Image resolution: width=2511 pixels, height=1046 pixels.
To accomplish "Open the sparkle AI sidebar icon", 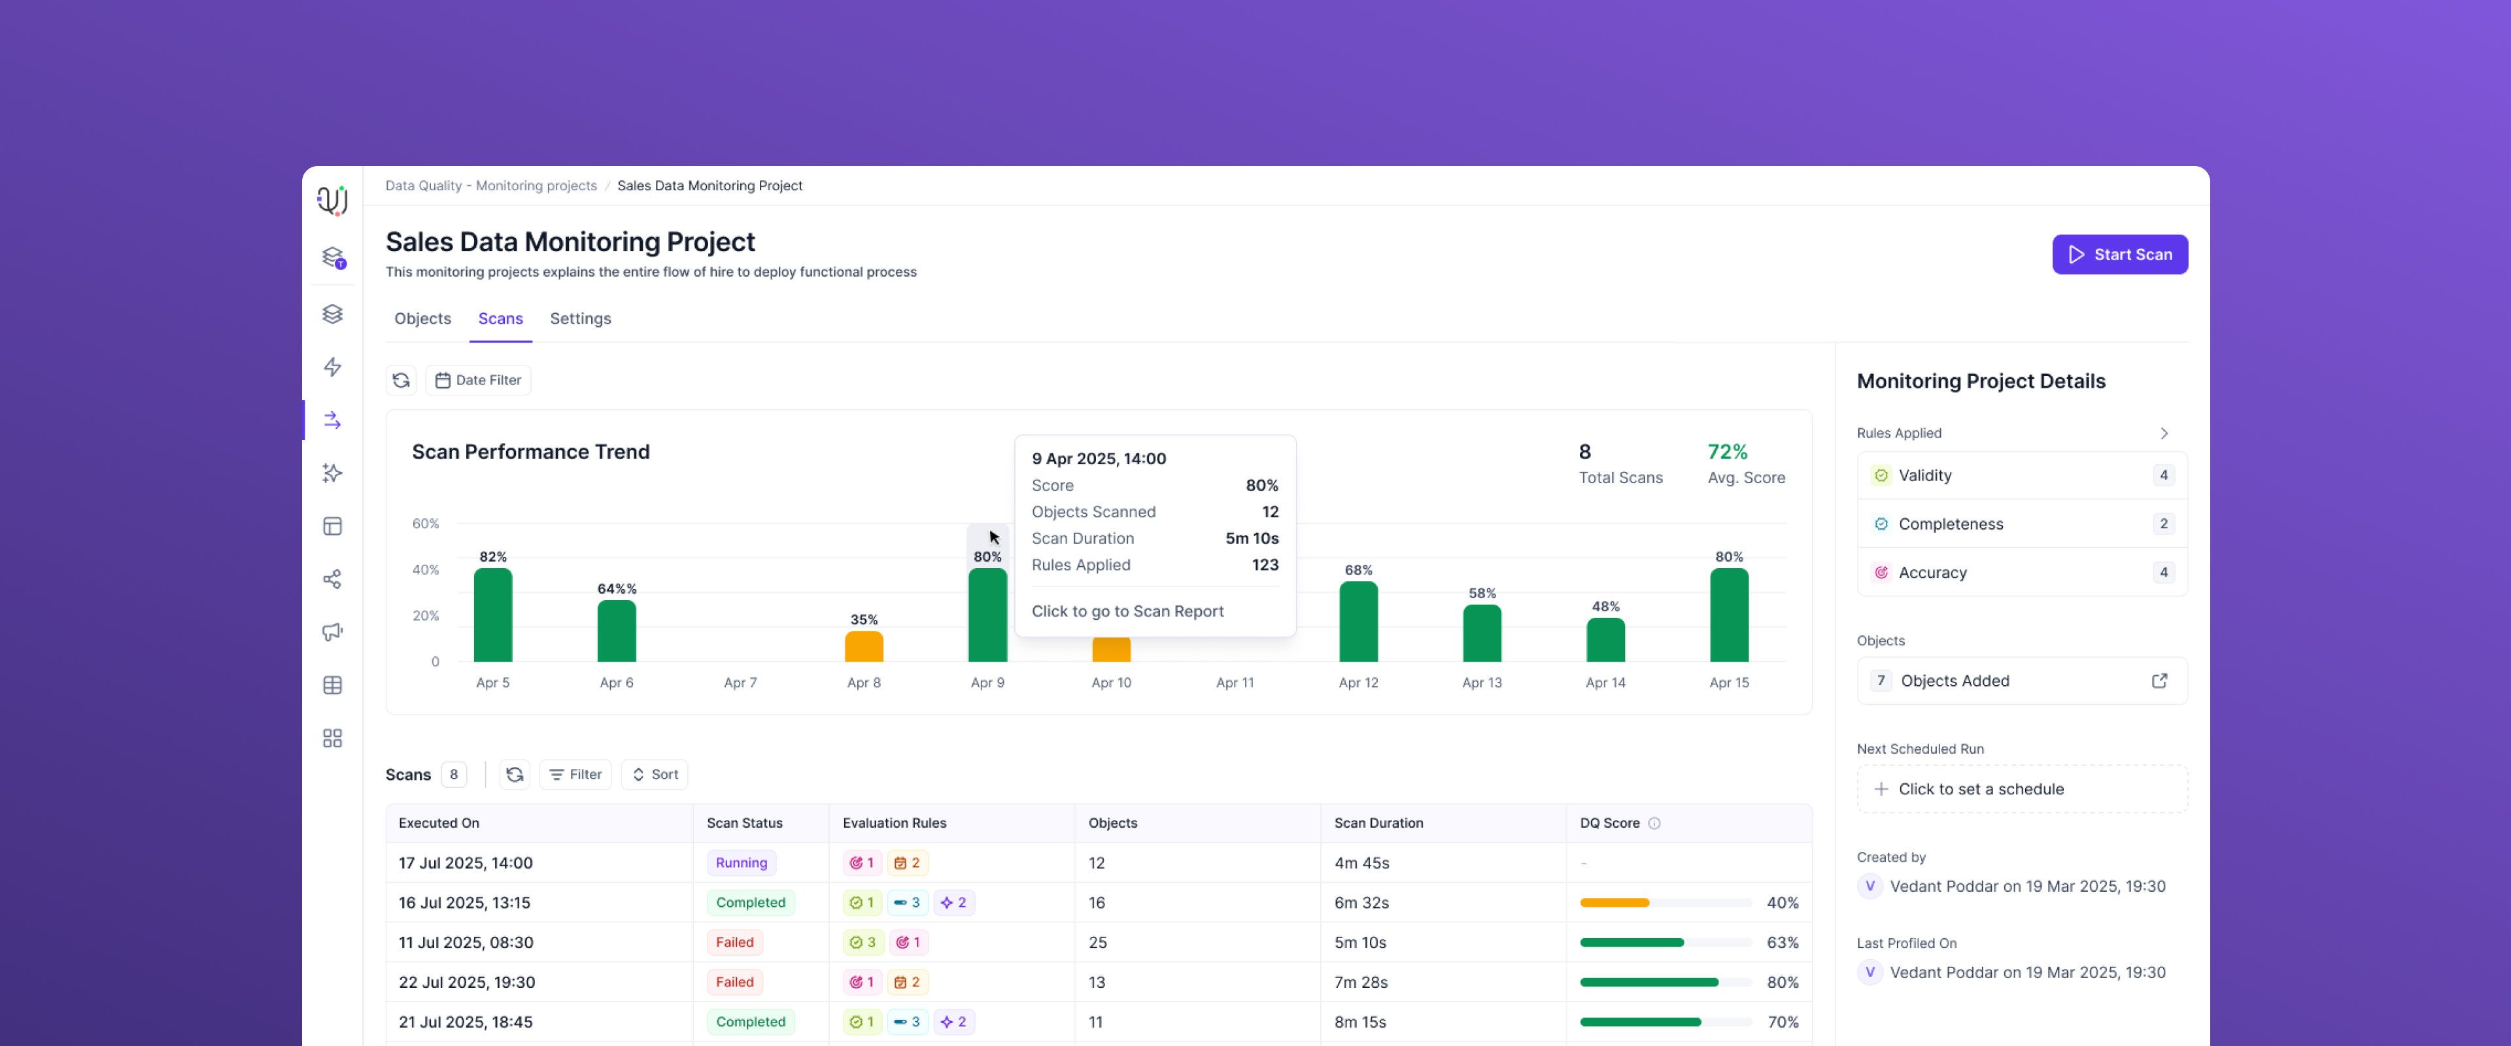I will coord(332,473).
